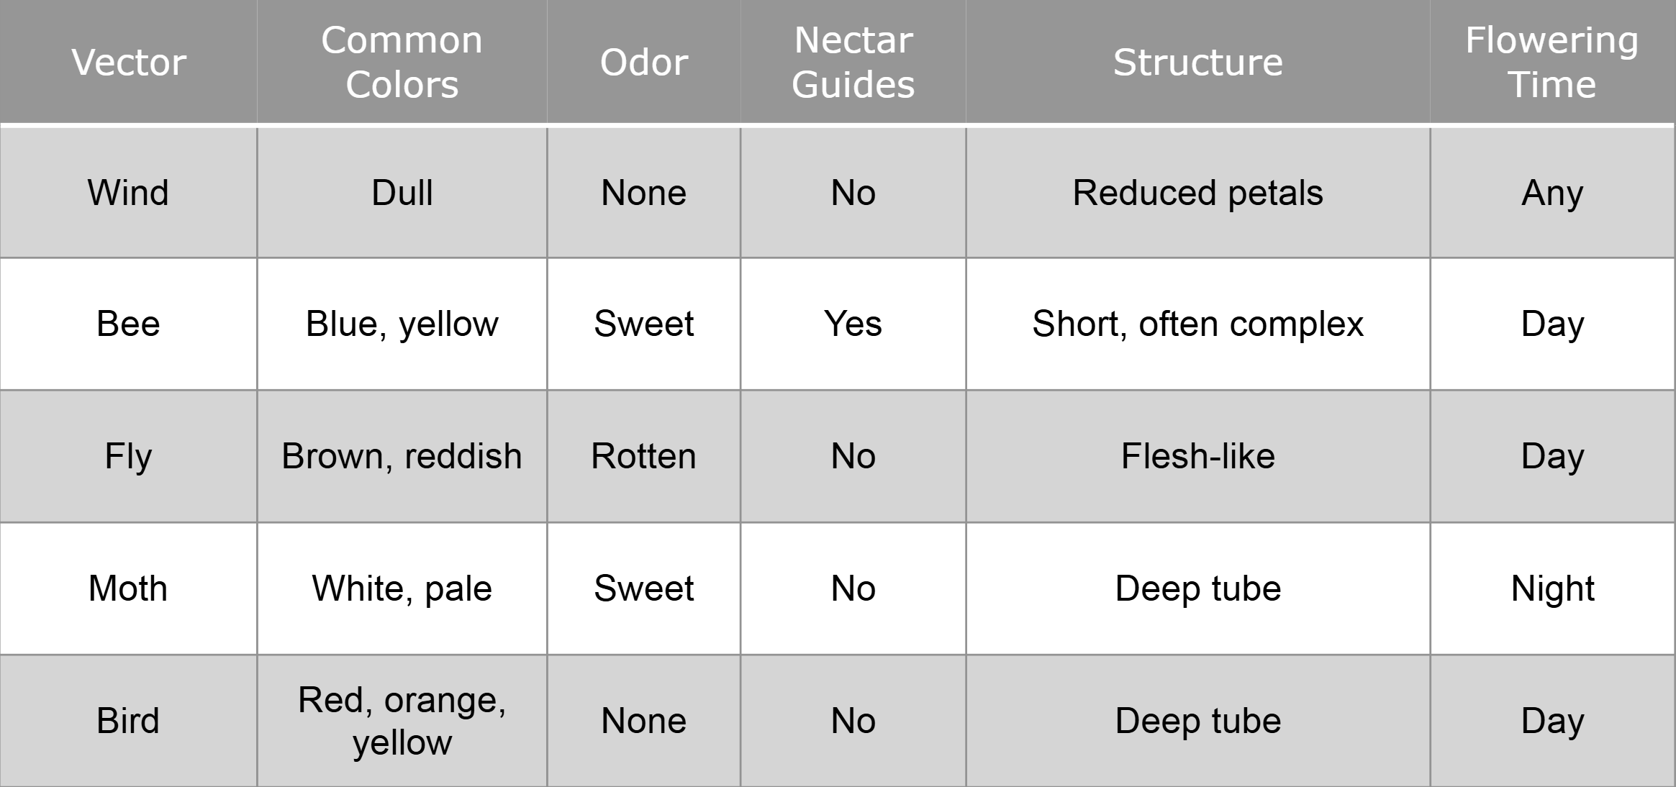The height and width of the screenshot is (787, 1676).
Task: Select the Common Colors header cell
Action: (402, 62)
